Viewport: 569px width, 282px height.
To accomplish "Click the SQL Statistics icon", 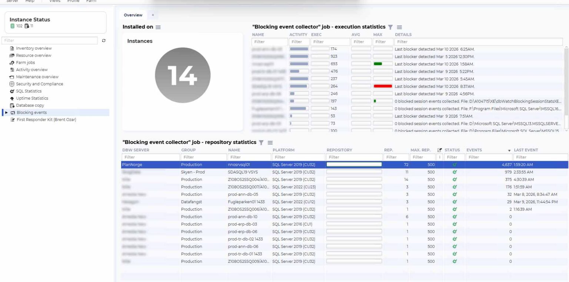I will pos(12,91).
